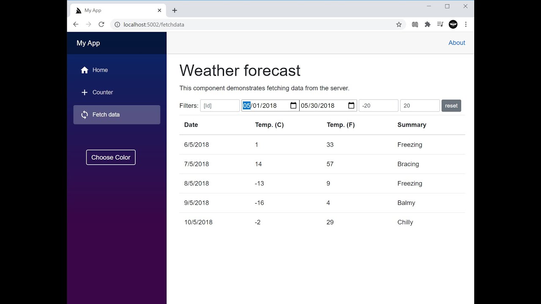Viewport: 541px width, 304px height.
Task: Click the [Id] filter input
Action: click(x=220, y=106)
